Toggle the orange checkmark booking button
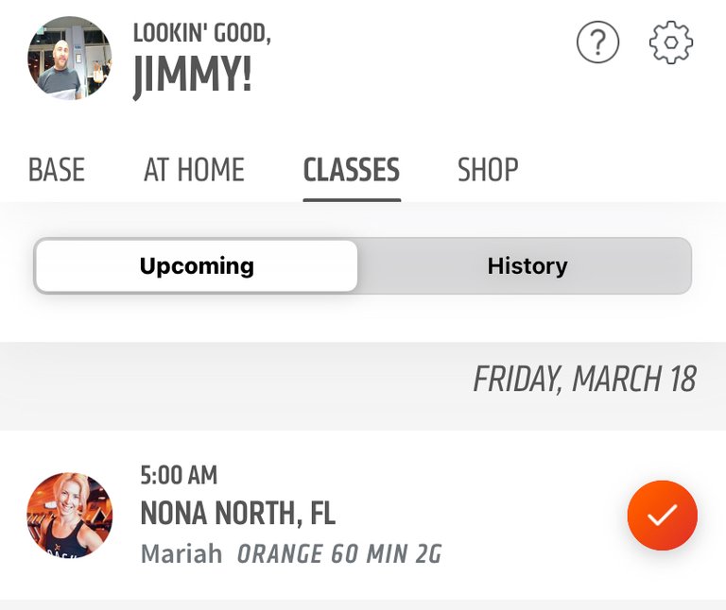 662,516
